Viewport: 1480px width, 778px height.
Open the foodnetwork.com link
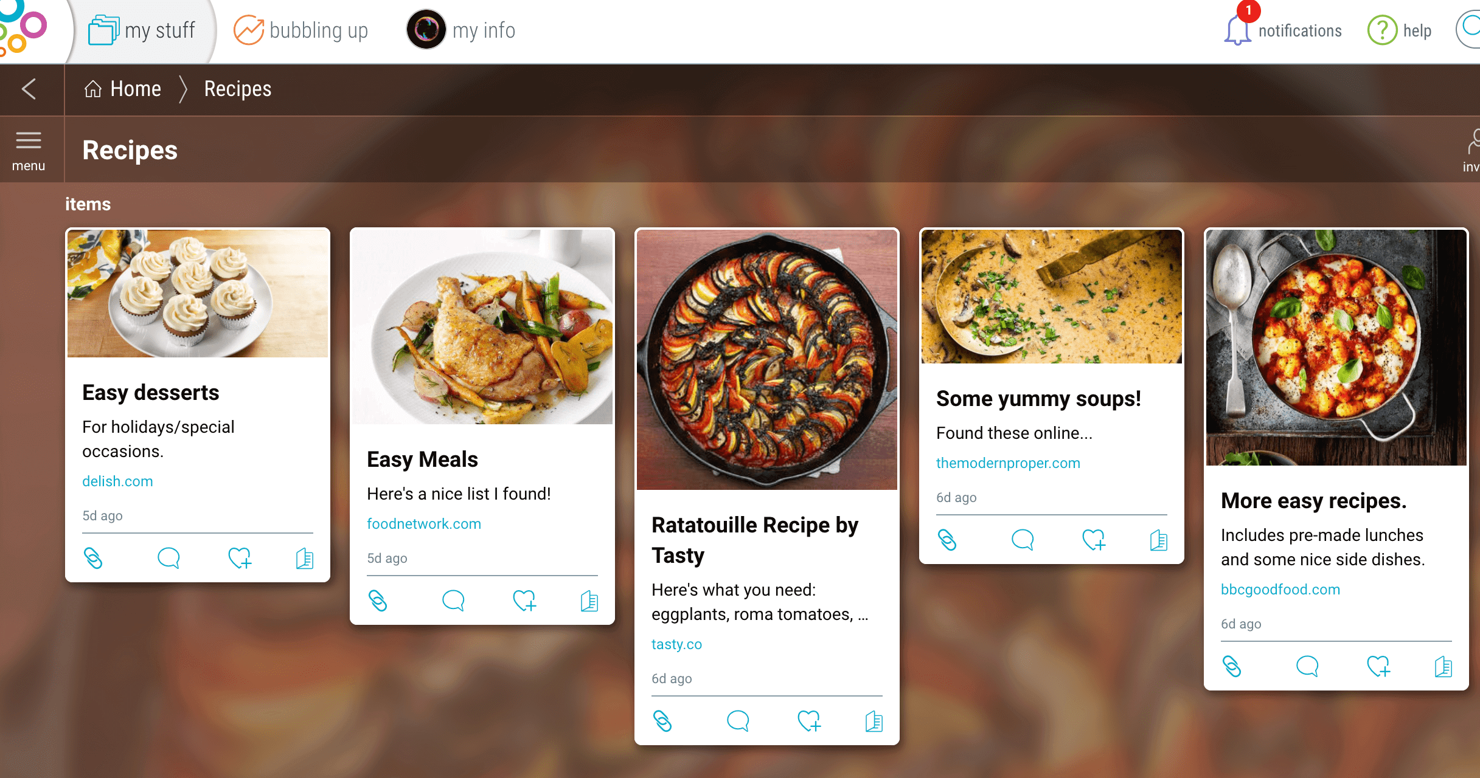tap(424, 523)
